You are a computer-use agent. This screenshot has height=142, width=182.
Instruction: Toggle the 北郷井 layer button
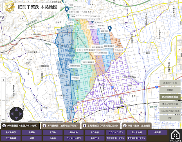click(32, 132)
